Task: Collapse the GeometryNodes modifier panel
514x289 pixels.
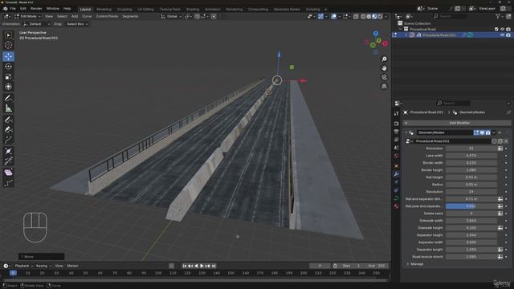Action: [x=406, y=132]
